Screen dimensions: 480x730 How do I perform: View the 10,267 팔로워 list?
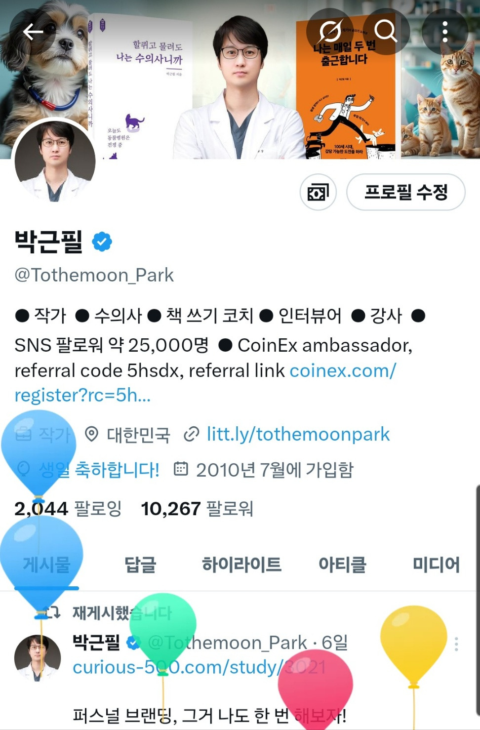coord(197,508)
